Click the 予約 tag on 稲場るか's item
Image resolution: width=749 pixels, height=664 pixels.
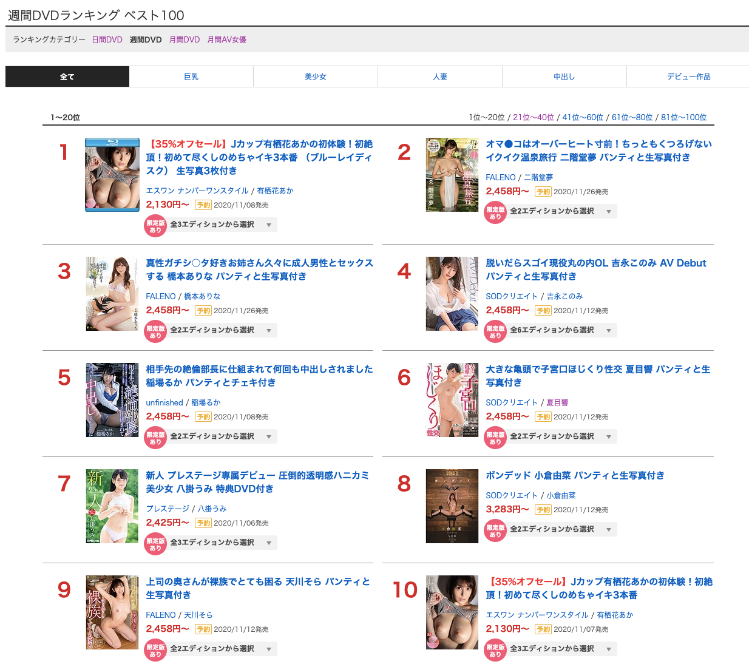pyautogui.click(x=203, y=417)
